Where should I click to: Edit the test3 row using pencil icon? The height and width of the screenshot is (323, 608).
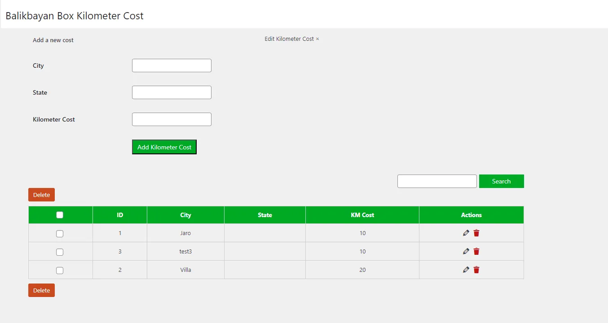pos(466,251)
